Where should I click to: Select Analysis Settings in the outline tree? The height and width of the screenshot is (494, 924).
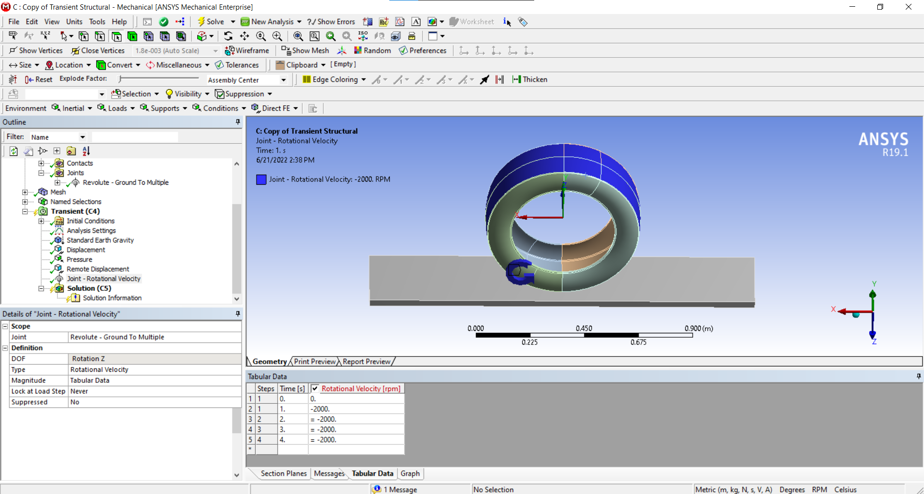91,230
